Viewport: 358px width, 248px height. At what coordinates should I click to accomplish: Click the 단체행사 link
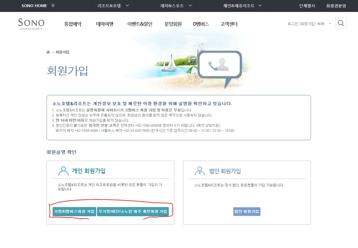pyautogui.click(x=307, y=6)
